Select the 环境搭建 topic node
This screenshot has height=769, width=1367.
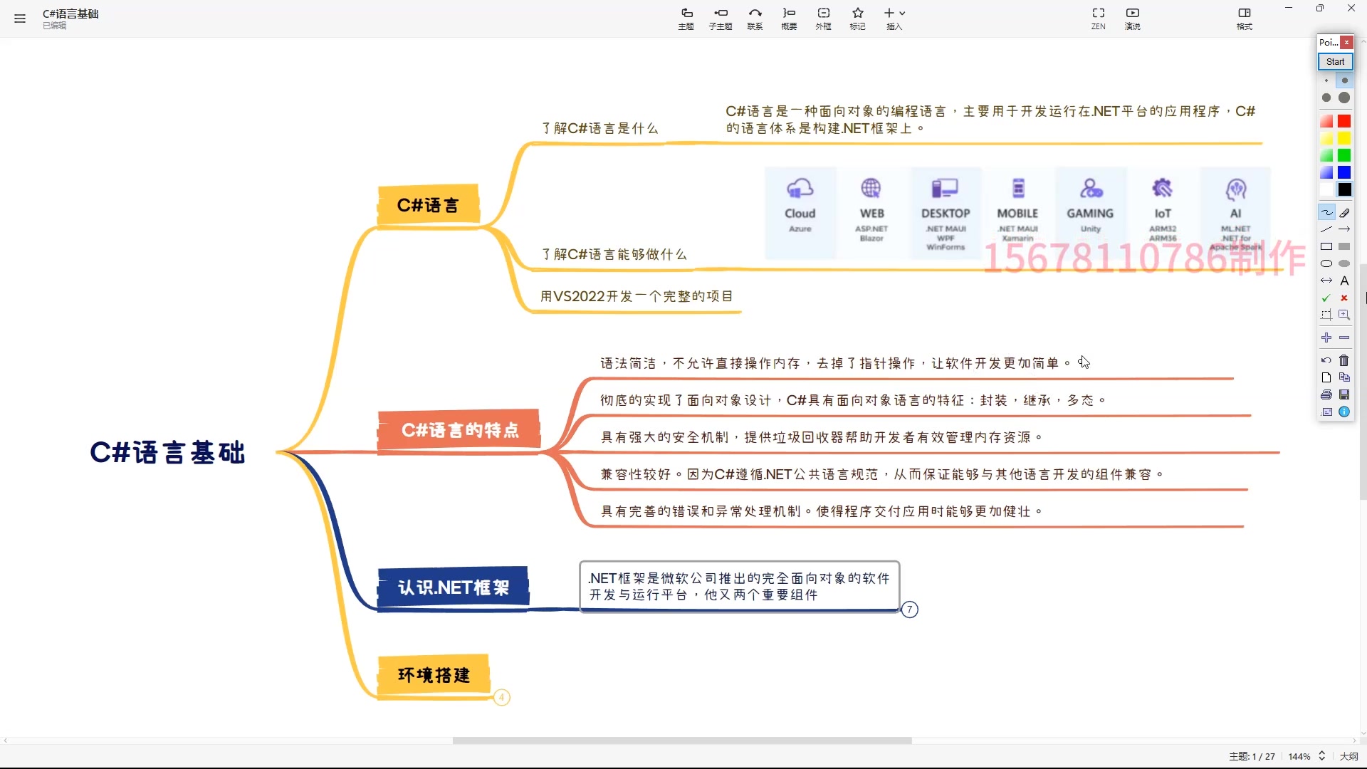click(x=434, y=675)
